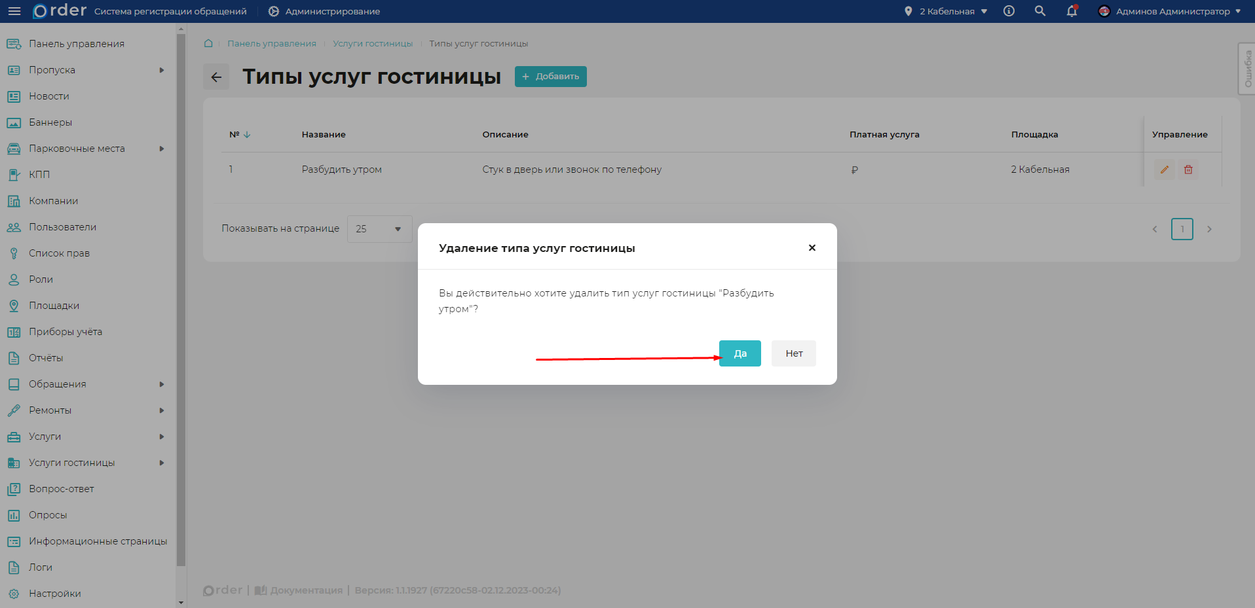Select page 1 in the pagination

[1182, 229]
